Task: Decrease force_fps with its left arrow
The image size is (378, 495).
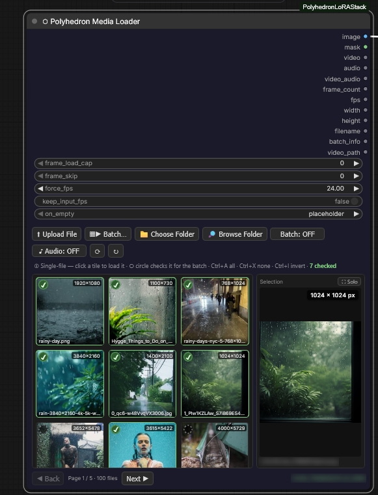Action: click(40, 189)
